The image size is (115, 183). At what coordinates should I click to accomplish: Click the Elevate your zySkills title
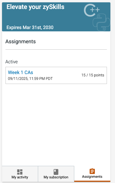[x=35, y=7]
